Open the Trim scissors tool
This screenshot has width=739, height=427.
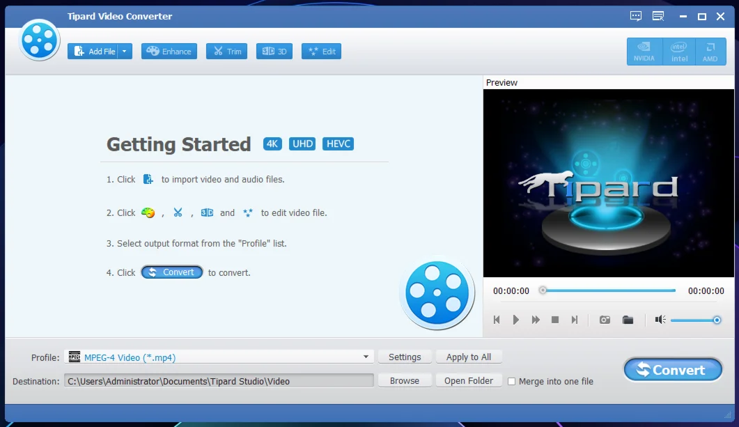226,52
